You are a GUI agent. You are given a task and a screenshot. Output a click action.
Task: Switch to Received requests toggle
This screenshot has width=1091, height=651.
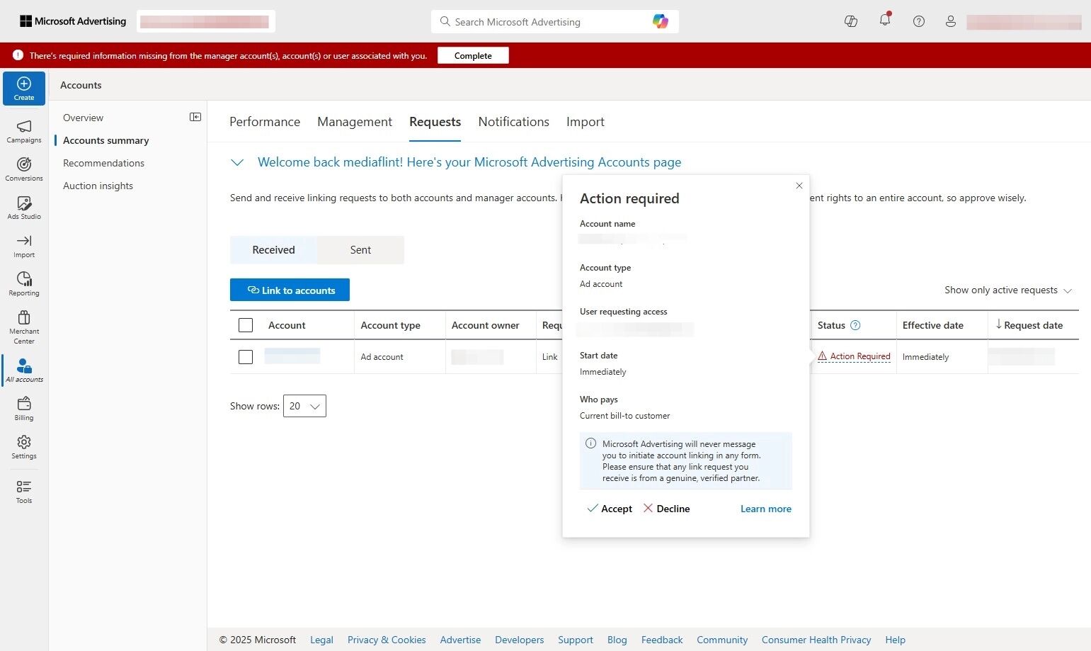(x=273, y=250)
